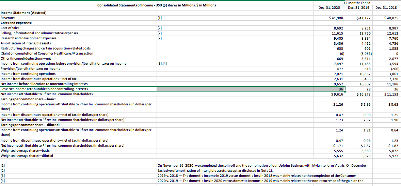
Task: Click the discontinued operations 2018 value 7,328
Action: coord(393,79)
